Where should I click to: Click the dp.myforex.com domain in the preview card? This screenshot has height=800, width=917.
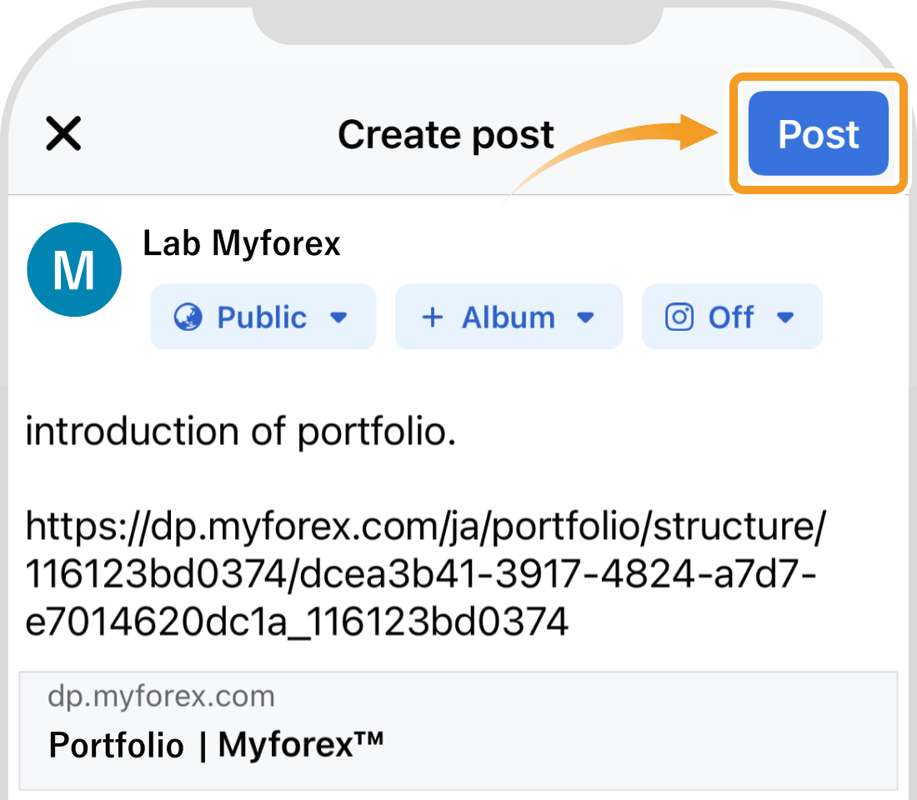[161, 697]
